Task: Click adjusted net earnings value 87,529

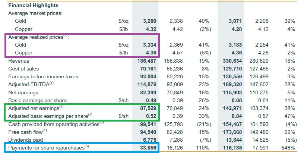Action: [147, 108]
